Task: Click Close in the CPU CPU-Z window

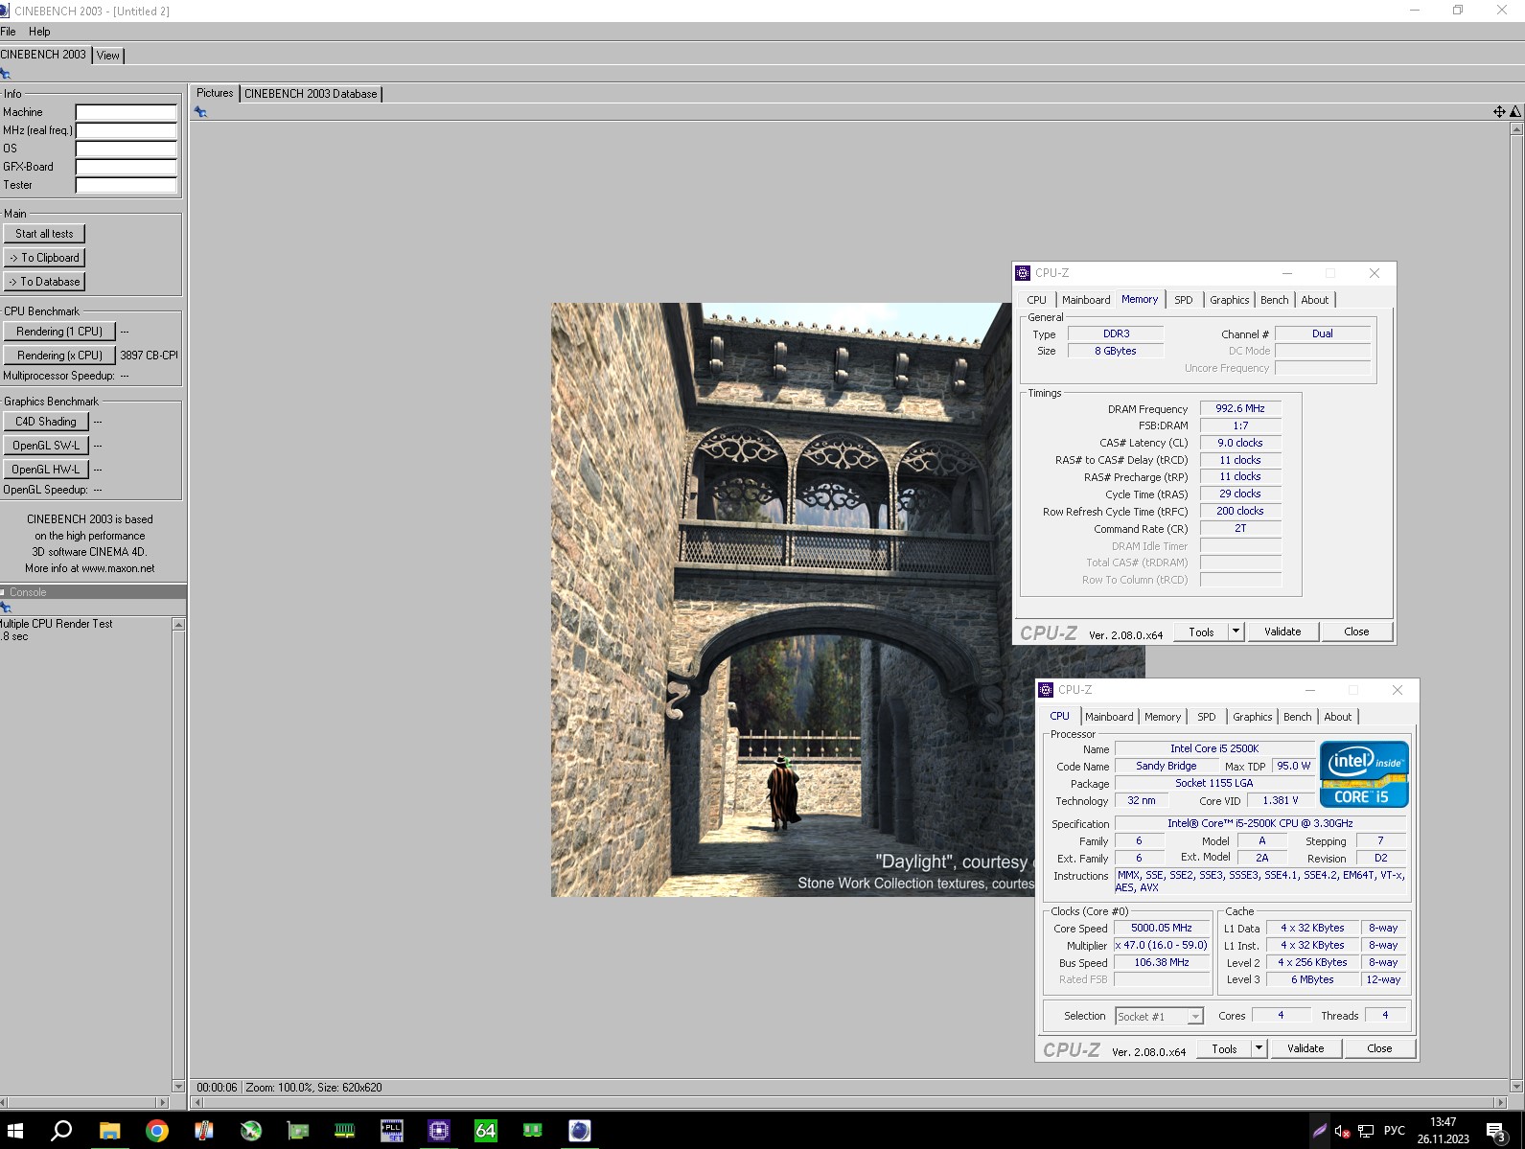Action: [x=1379, y=1048]
